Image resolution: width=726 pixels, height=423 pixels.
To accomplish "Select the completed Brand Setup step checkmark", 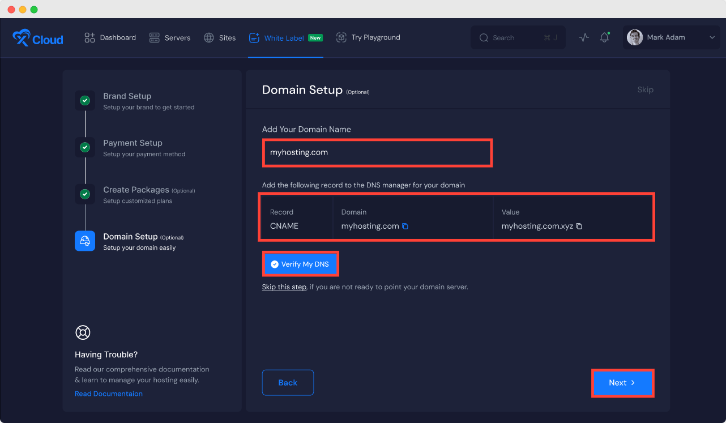I will (85, 101).
